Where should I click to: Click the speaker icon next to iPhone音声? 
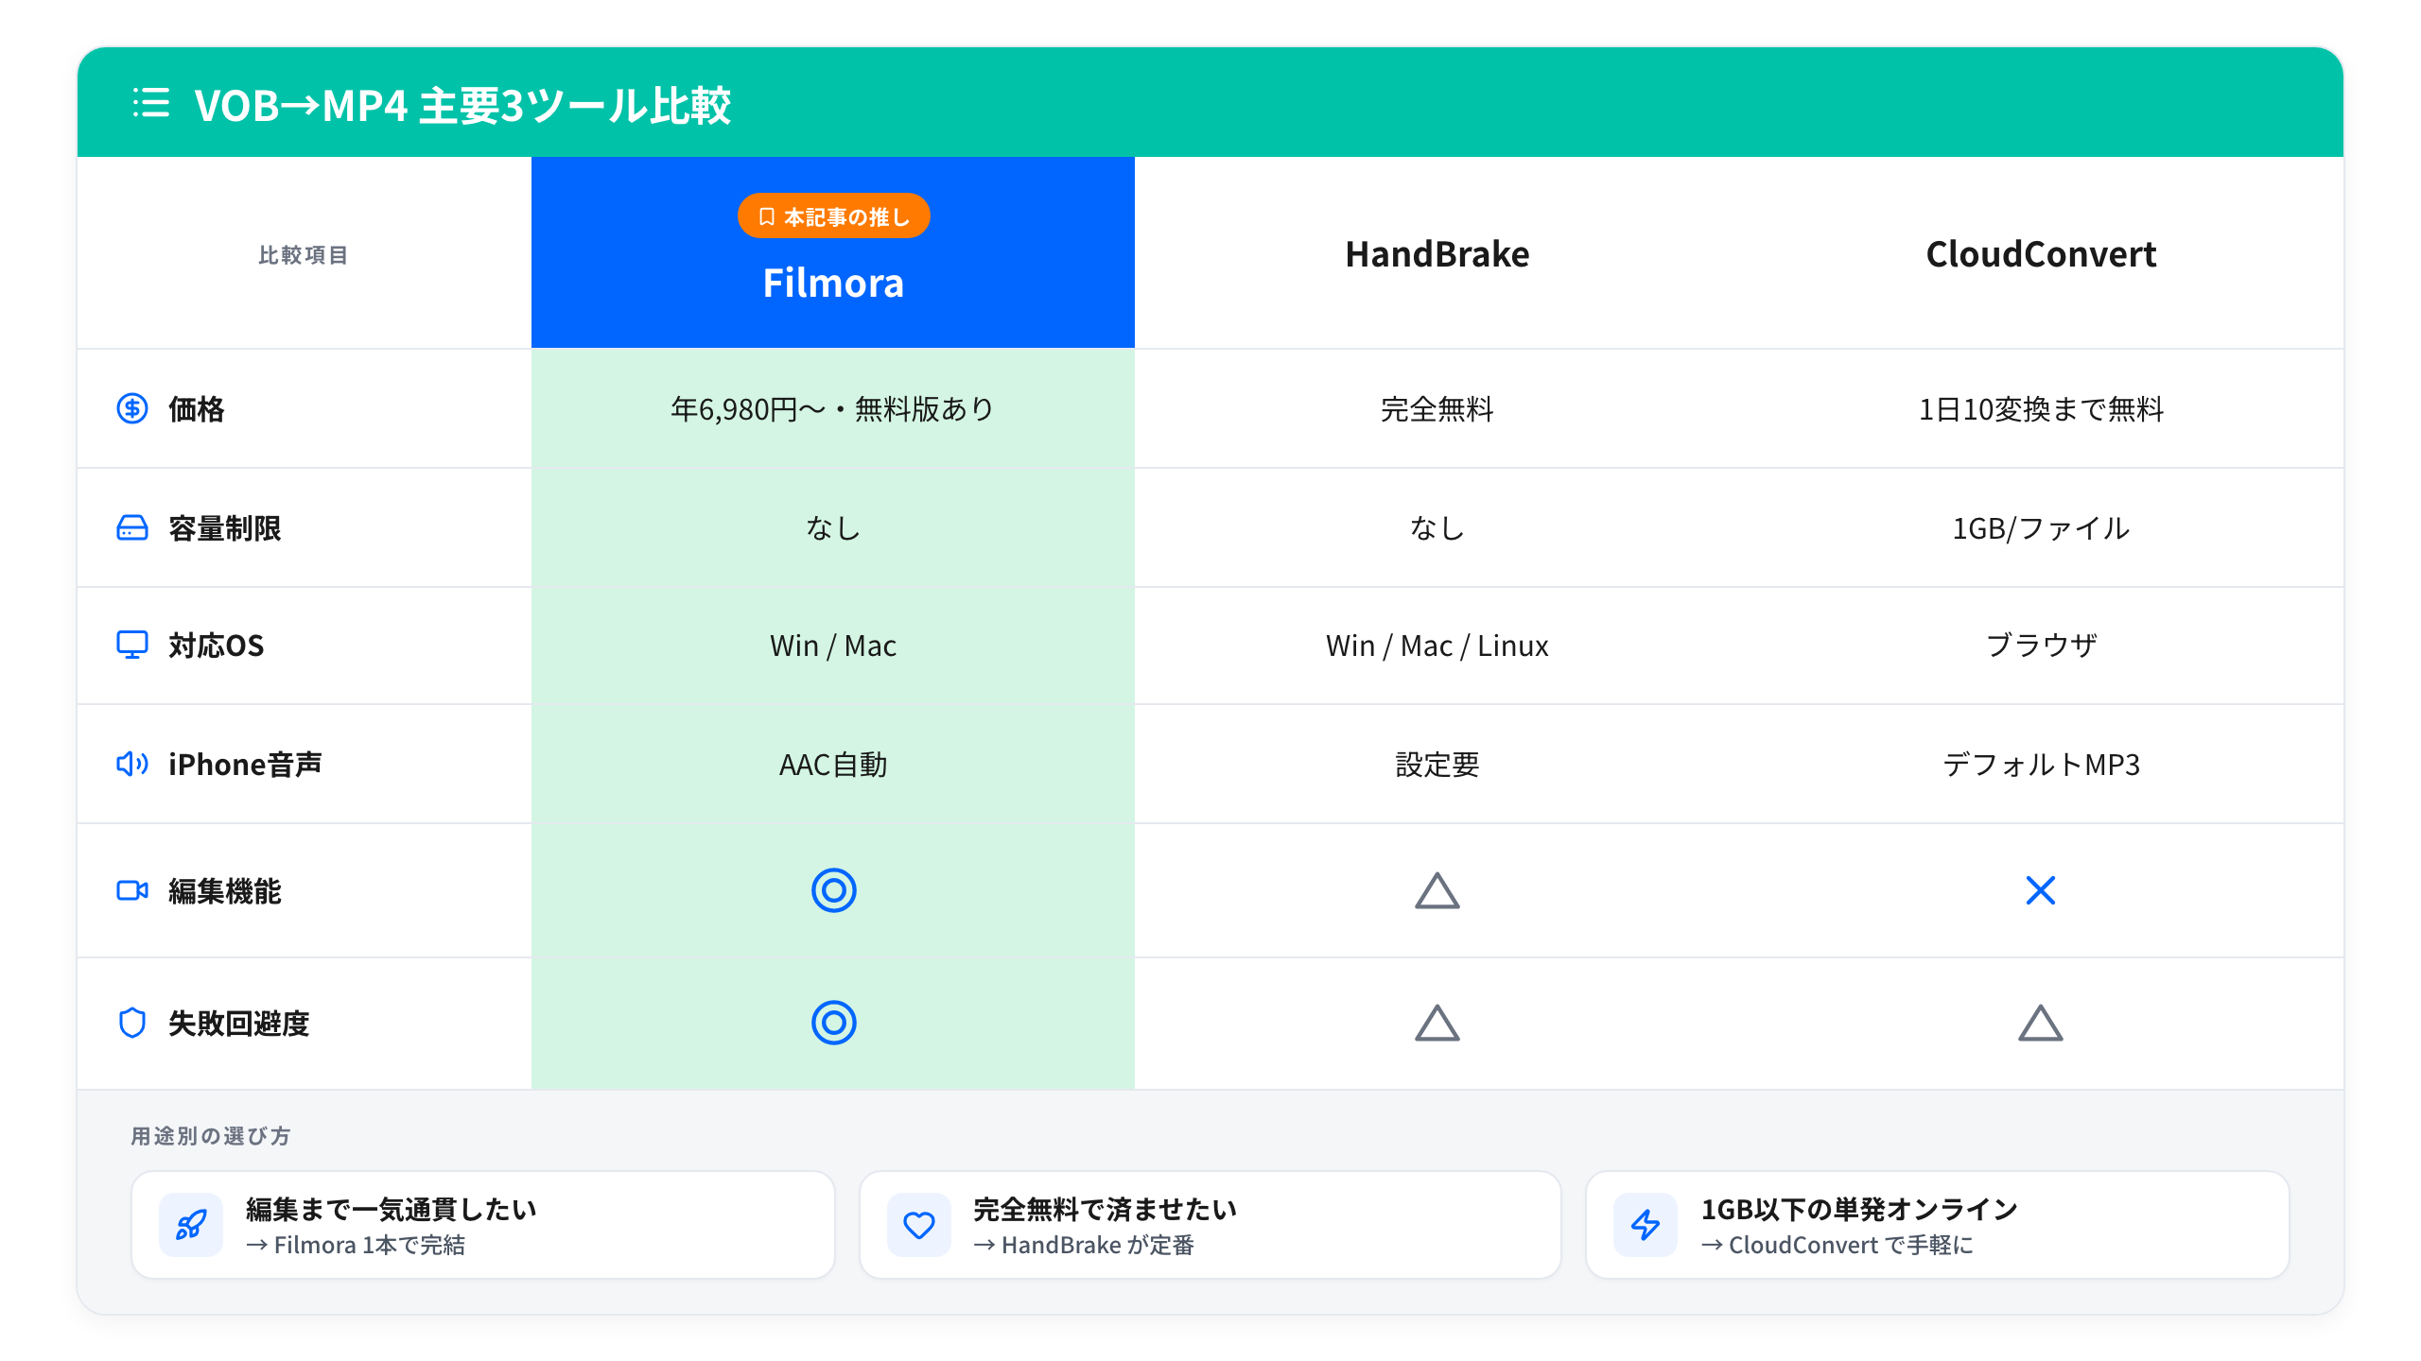point(132,764)
